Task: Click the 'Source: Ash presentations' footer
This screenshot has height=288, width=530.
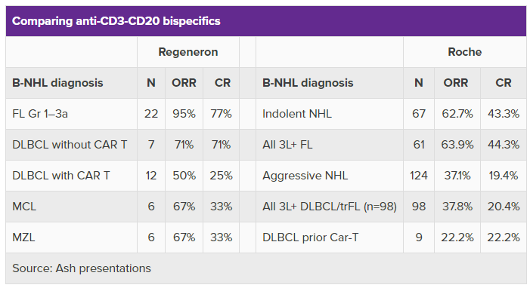Action: click(x=82, y=268)
